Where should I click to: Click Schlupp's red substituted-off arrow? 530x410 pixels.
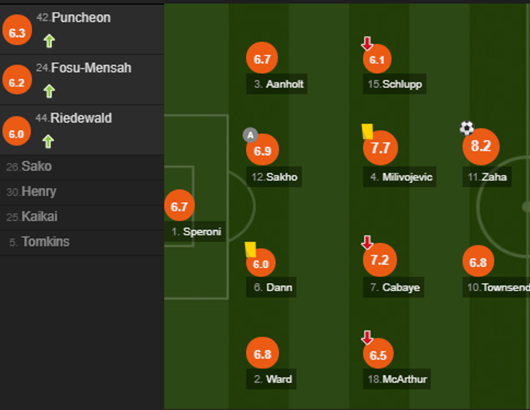[367, 43]
